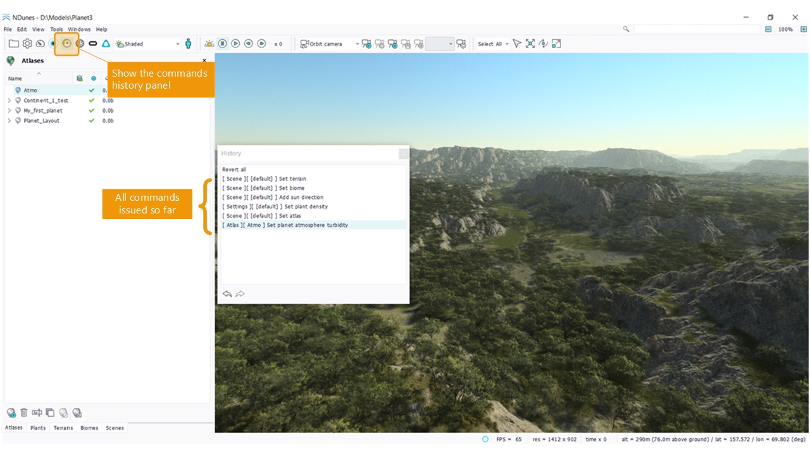Delete selected atlas with trash icon
This screenshot has height=456, width=810.
point(24,413)
